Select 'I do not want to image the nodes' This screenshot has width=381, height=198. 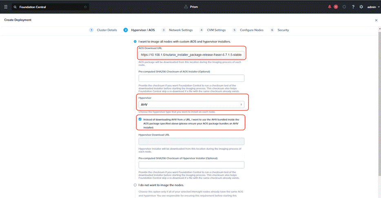135,185
